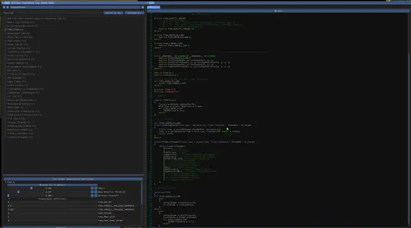Switch to the Home tab
Image resolution: width=411 pixels, height=228 pixels.
(x=6, y=2)
